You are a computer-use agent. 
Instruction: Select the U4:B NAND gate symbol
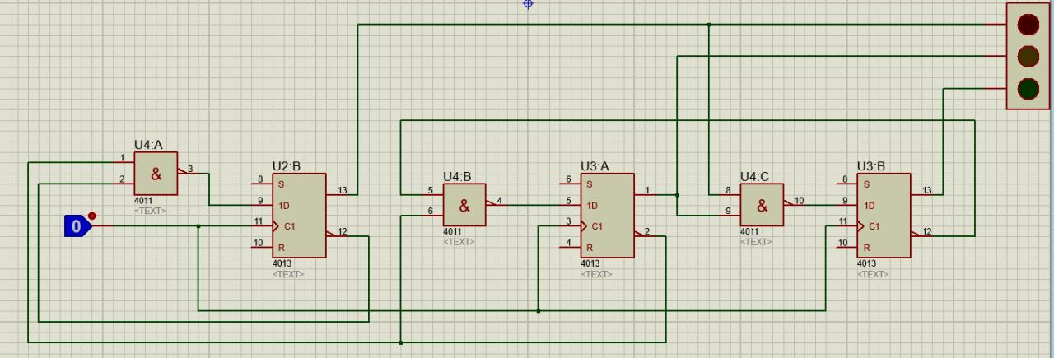(x=464, y=205)
